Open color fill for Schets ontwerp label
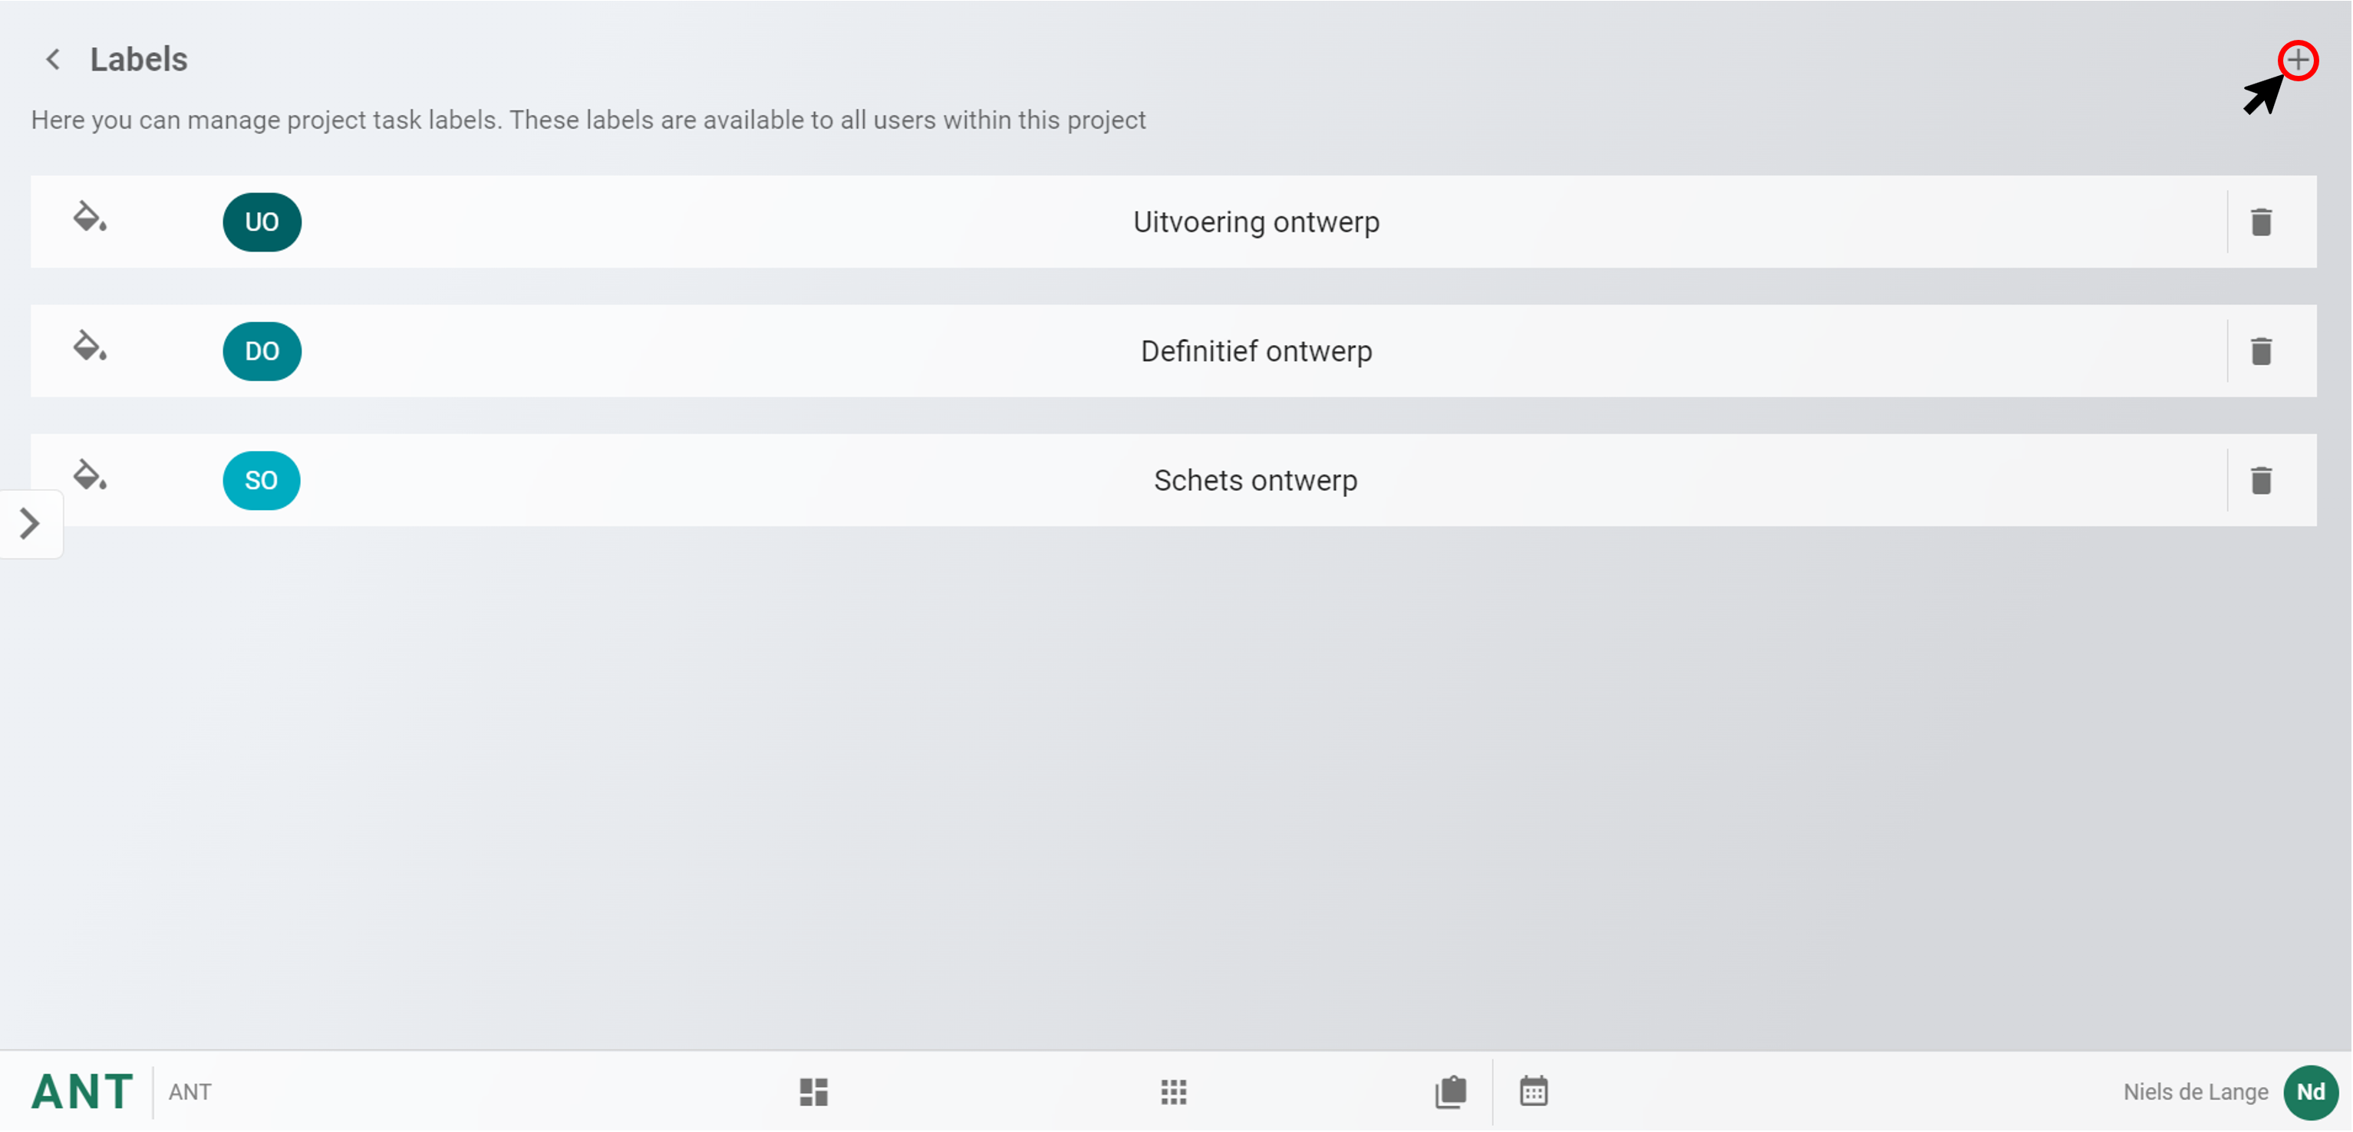The height and width of the screenshot is (1132, 2353). tap(90, 476)
